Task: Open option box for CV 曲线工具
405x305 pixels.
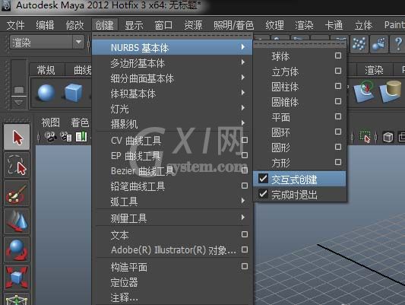Action: click(245, 140)
